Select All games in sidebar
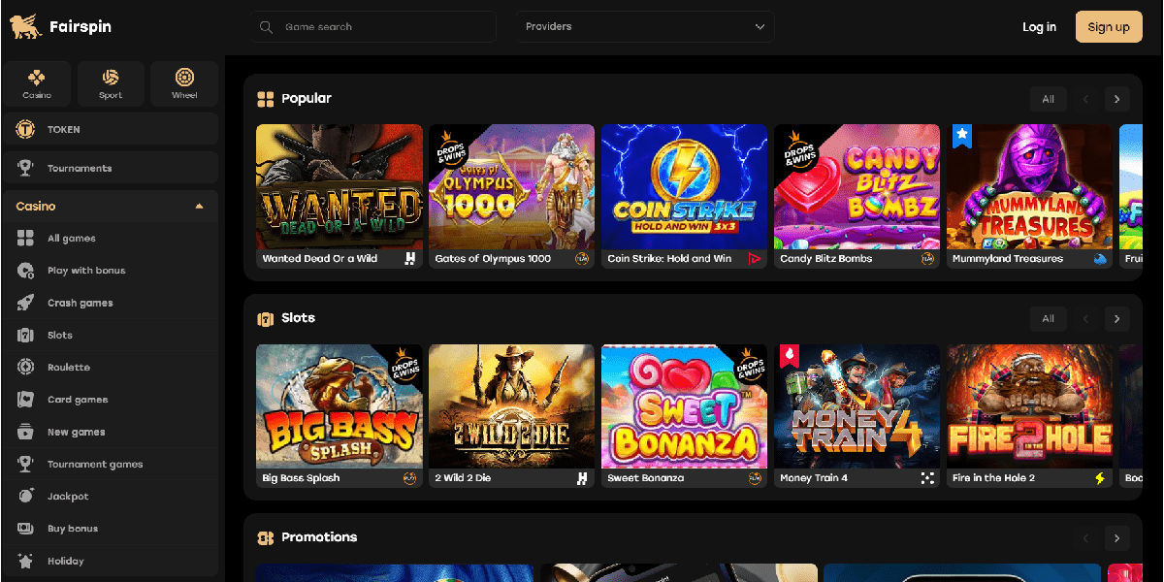The image size is (1164, 582). pyautogui.click(x=71, y=239)
